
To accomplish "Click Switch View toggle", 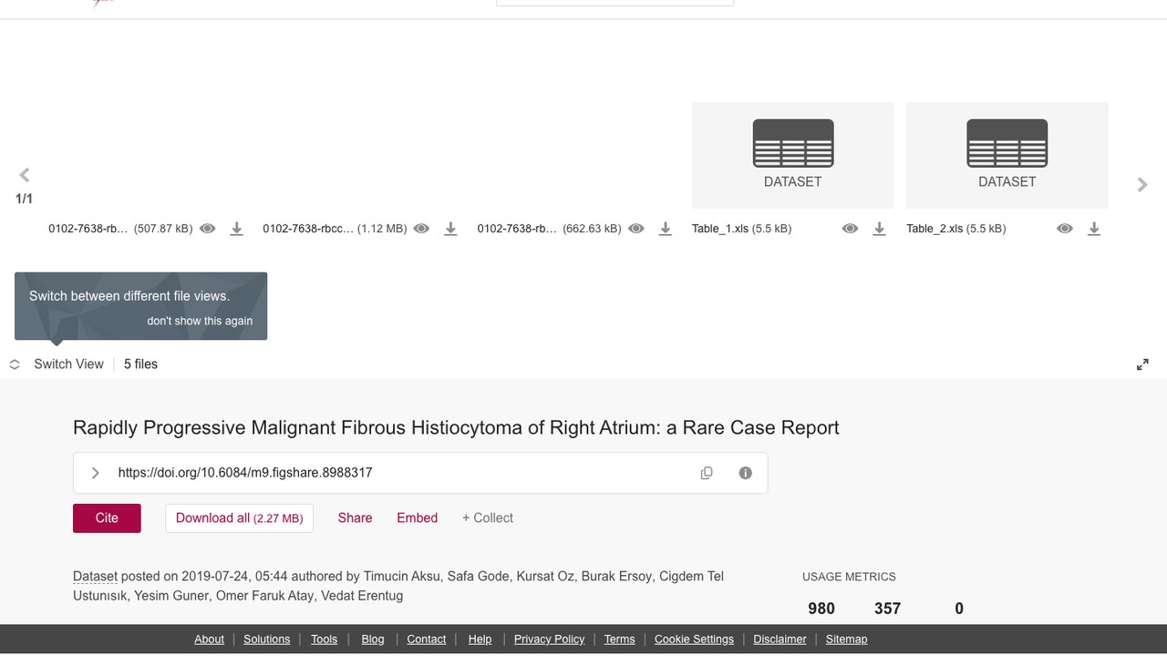I will [57, 364].
